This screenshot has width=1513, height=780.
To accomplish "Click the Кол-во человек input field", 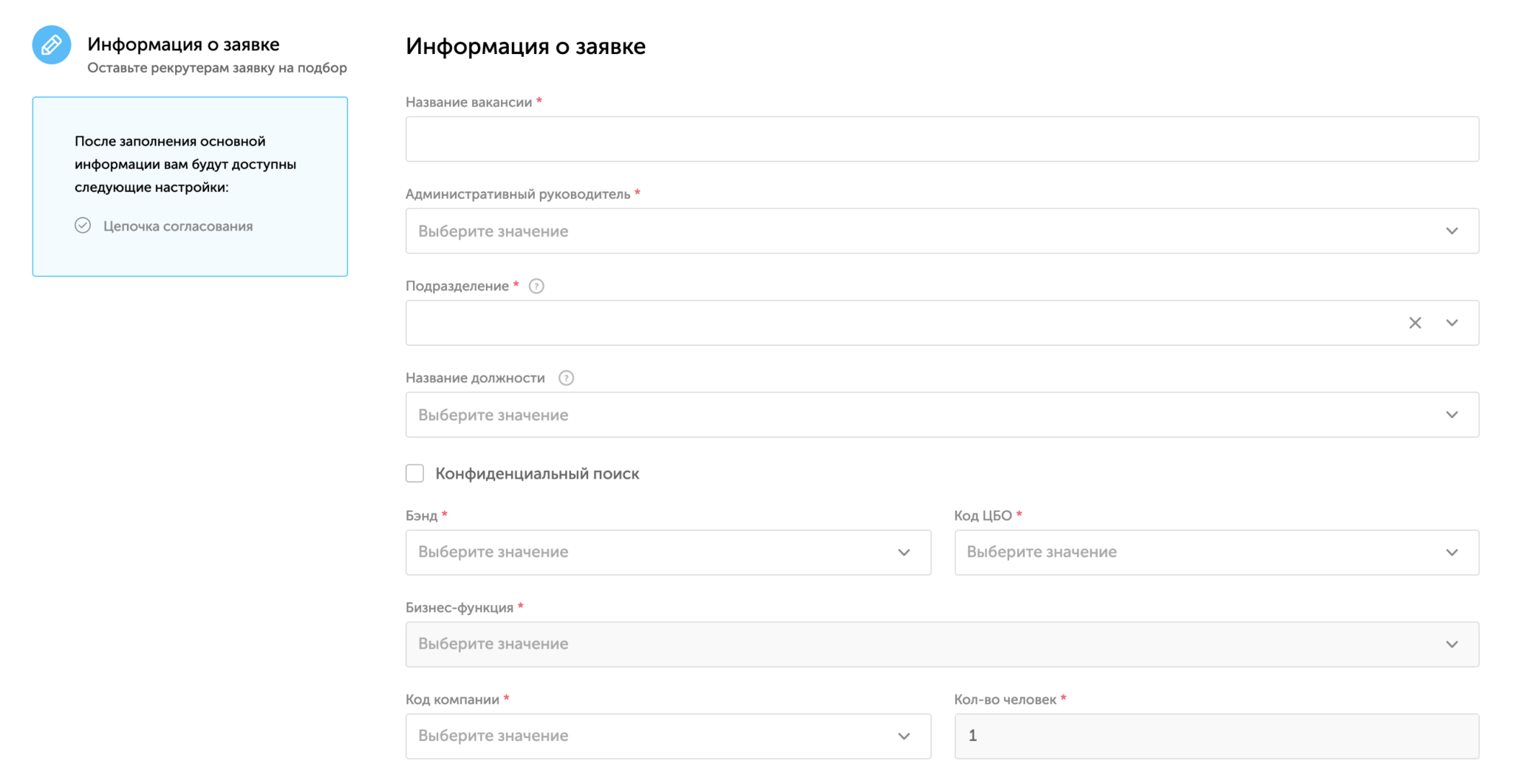I will (x=1215, y=736).
